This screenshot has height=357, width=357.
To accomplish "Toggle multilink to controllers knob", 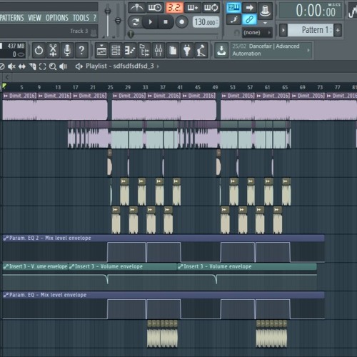I will (x=265, y=10).
